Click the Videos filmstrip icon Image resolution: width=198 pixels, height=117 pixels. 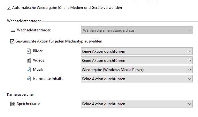29,60
